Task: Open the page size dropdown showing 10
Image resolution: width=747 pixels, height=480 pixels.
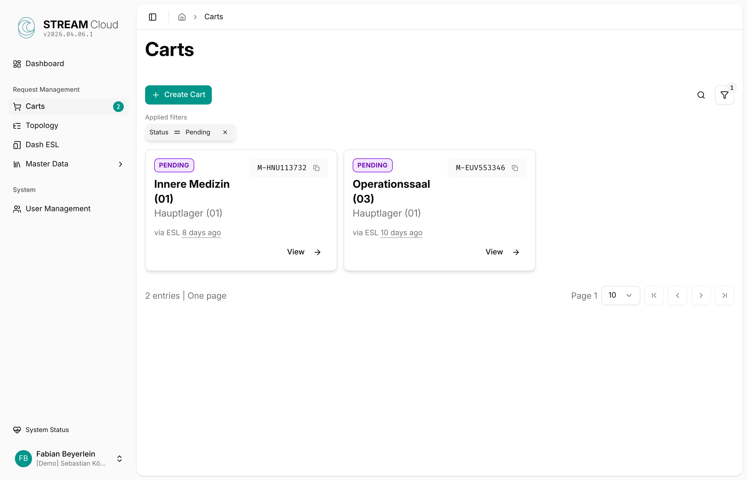Action: coord(621,295)
